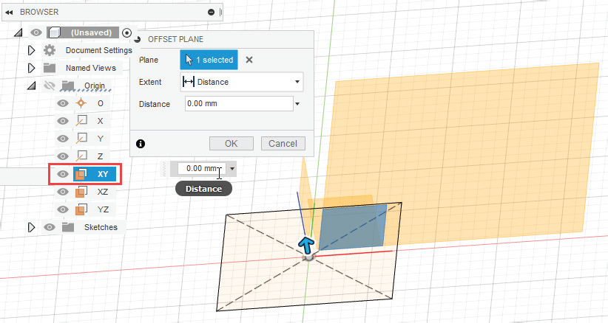Clear plane selection with the X icon

pos(249,60)
